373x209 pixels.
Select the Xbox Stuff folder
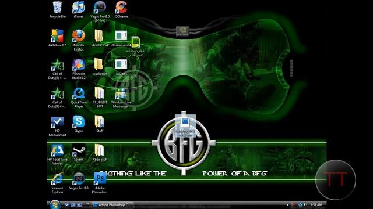(100, 153)
